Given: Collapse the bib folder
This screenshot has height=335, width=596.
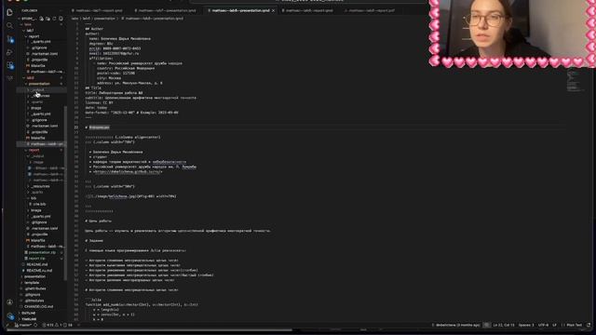Looking at the screenshot, I should (34, 198).
